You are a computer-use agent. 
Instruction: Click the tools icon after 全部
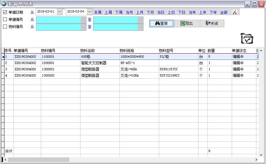coord(234,12)
